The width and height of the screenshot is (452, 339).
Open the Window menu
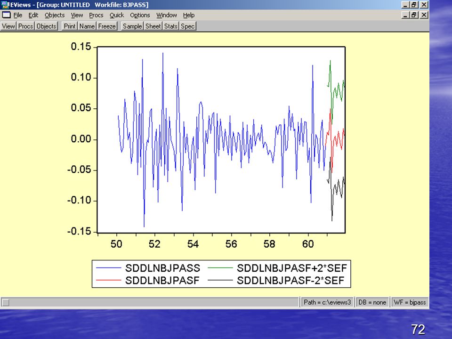167,15
